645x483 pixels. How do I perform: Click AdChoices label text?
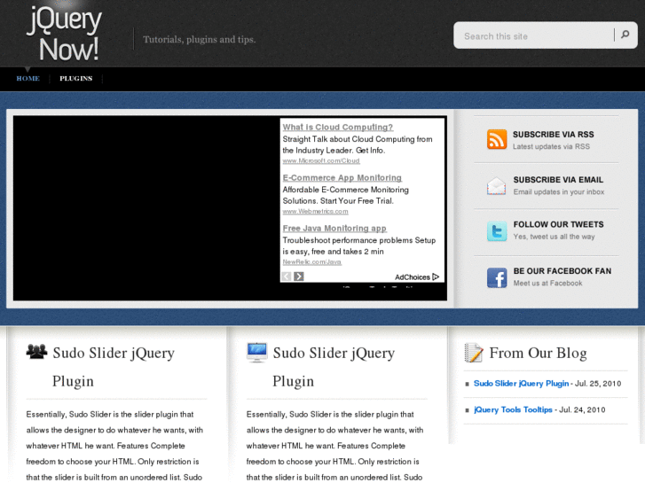pyautogui.click(x=413, y=277)
